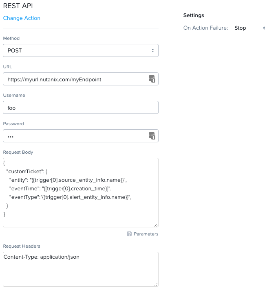Click the Request Headers label
The image size is (267, 290).
pyautogui.click(x=22, y=246)
